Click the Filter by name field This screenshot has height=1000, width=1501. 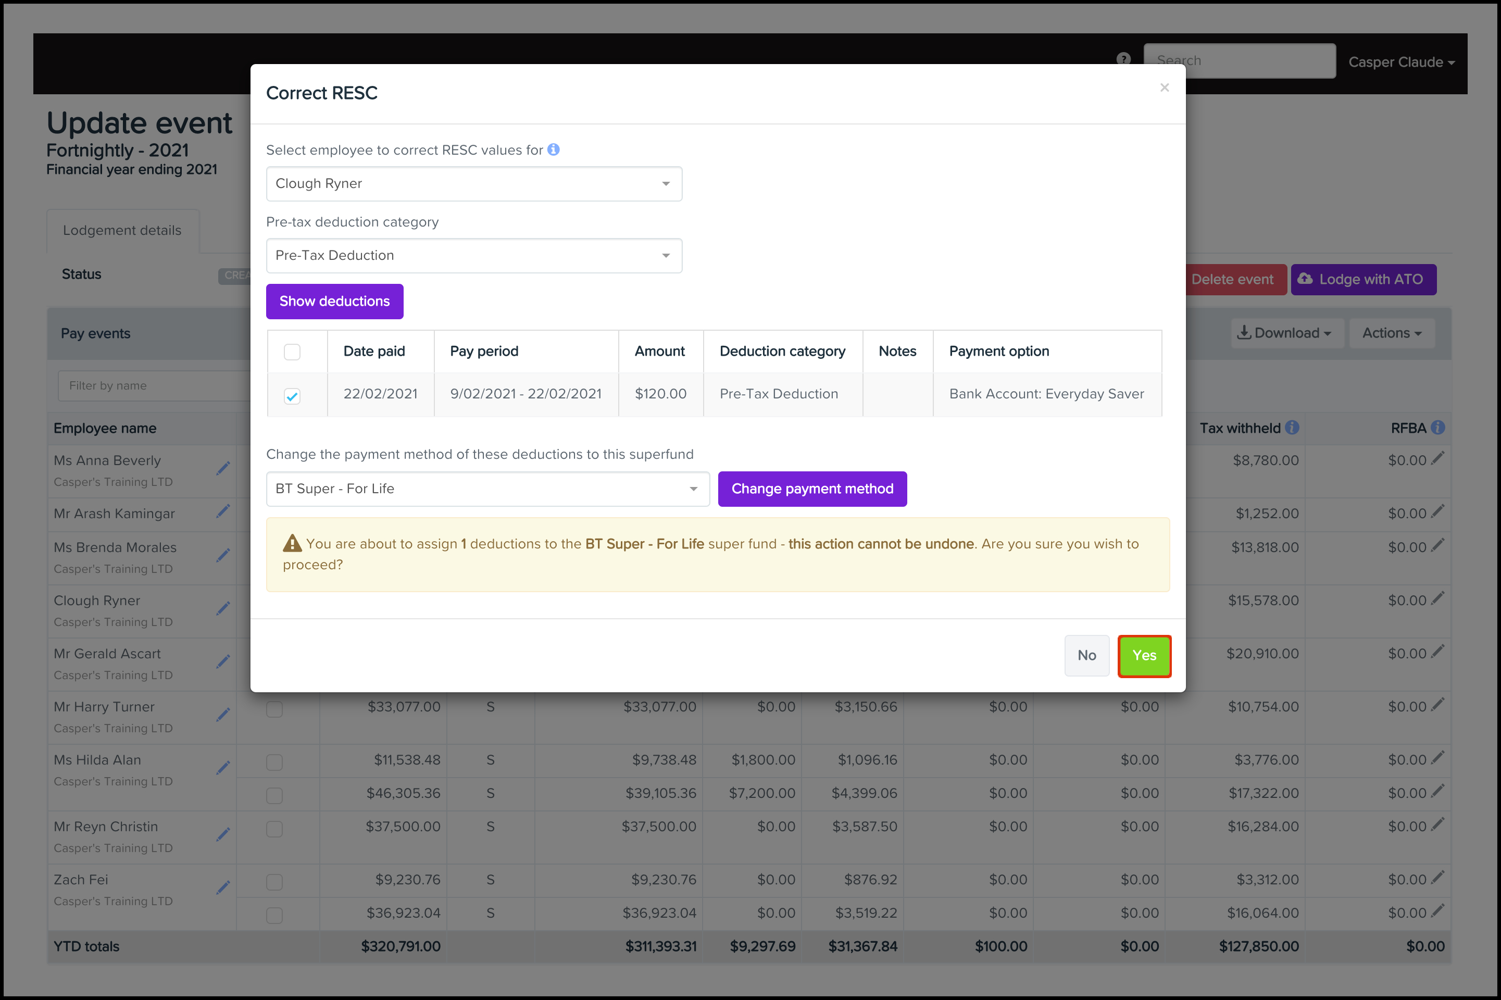153,386
